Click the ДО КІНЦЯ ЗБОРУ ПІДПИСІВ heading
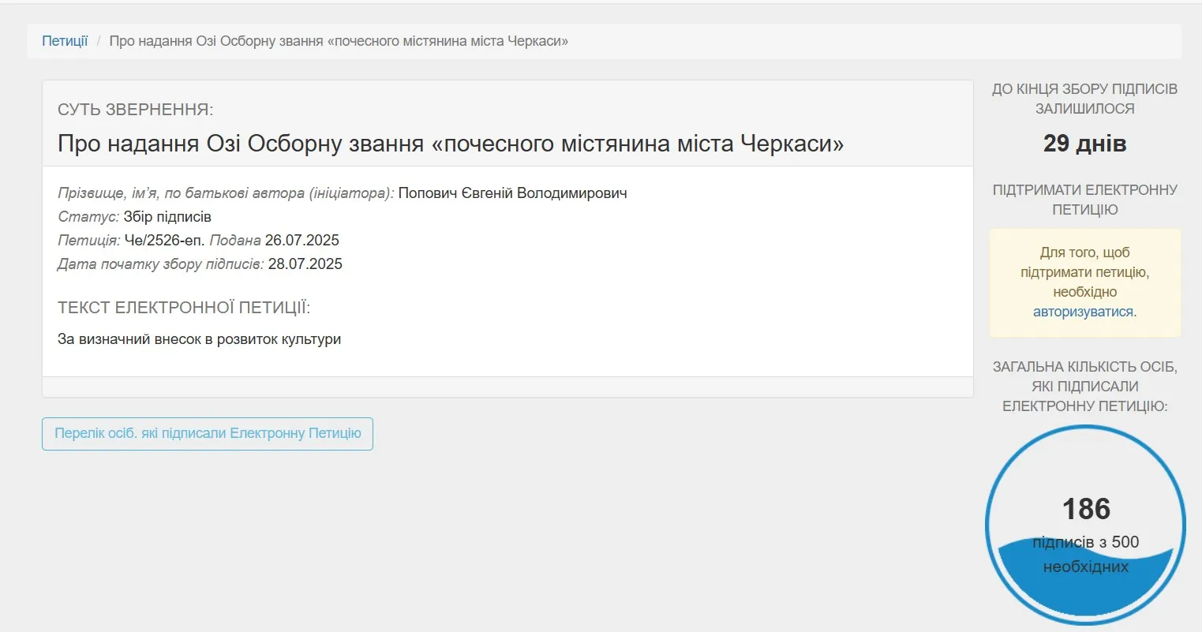The height and width of the screenshot is (632, 1202). pyautogui.click(x=1085, y=99)
